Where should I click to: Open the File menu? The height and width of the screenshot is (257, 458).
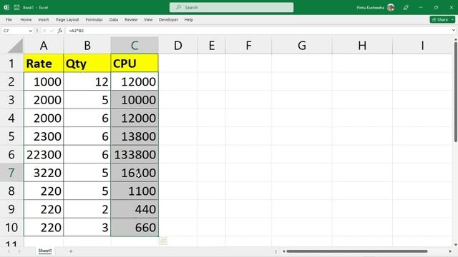click(9, 19)
